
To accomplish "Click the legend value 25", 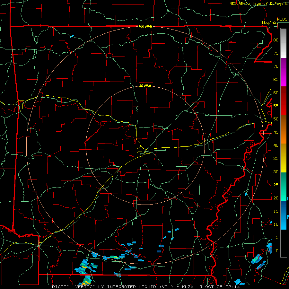I will pos(276,185).
